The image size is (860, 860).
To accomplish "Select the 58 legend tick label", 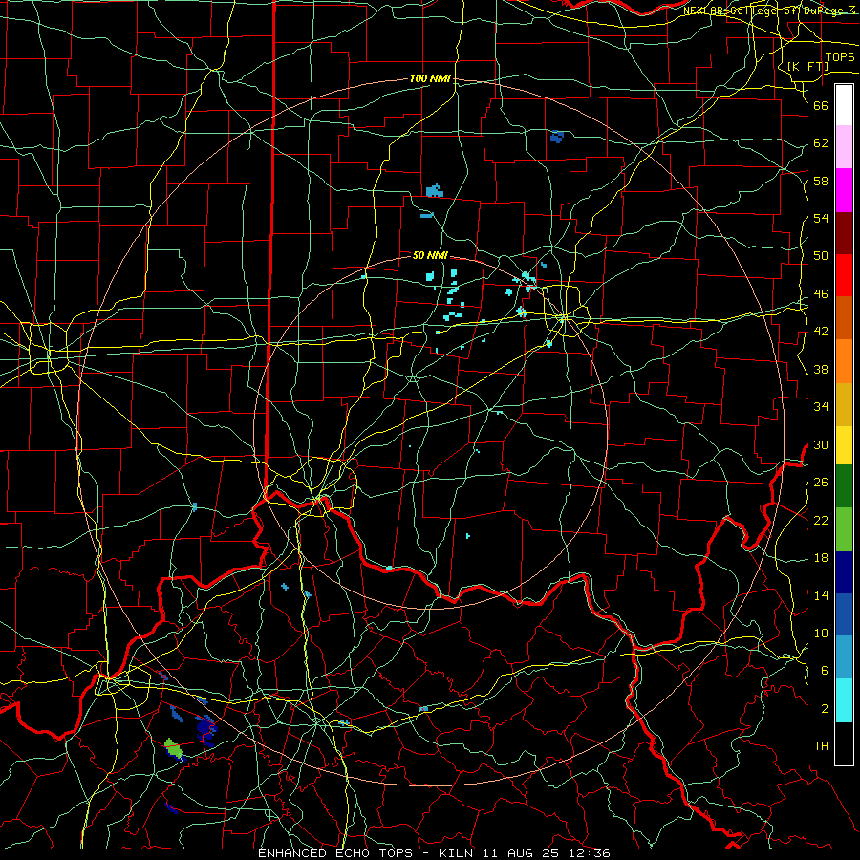I will pyautogui.click(x=821, y=181).
